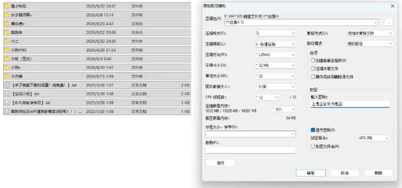Click the date 2026/9/22 20:38
The width and height of the screenshot is (402, 188).
pyautogui.click(x=101, y=32)
